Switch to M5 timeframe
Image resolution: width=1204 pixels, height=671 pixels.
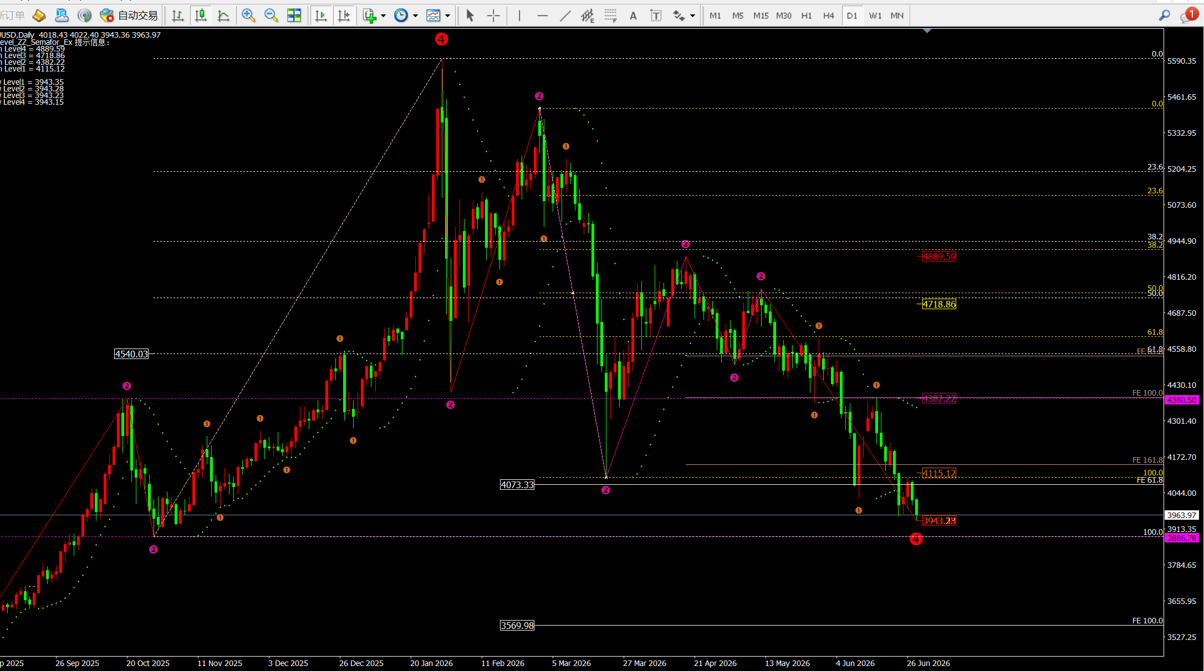[x=738, y=16]
